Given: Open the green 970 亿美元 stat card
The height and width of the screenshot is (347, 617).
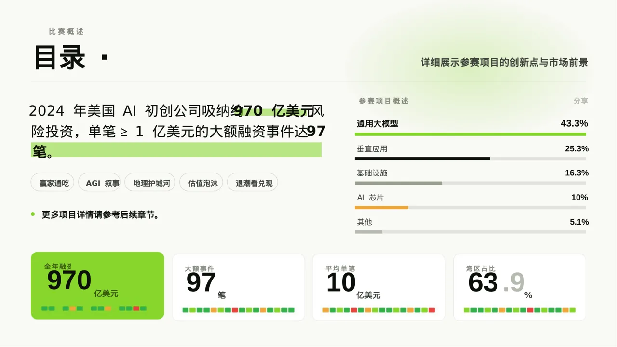Looking at the screenshot, I should point(97,285).
